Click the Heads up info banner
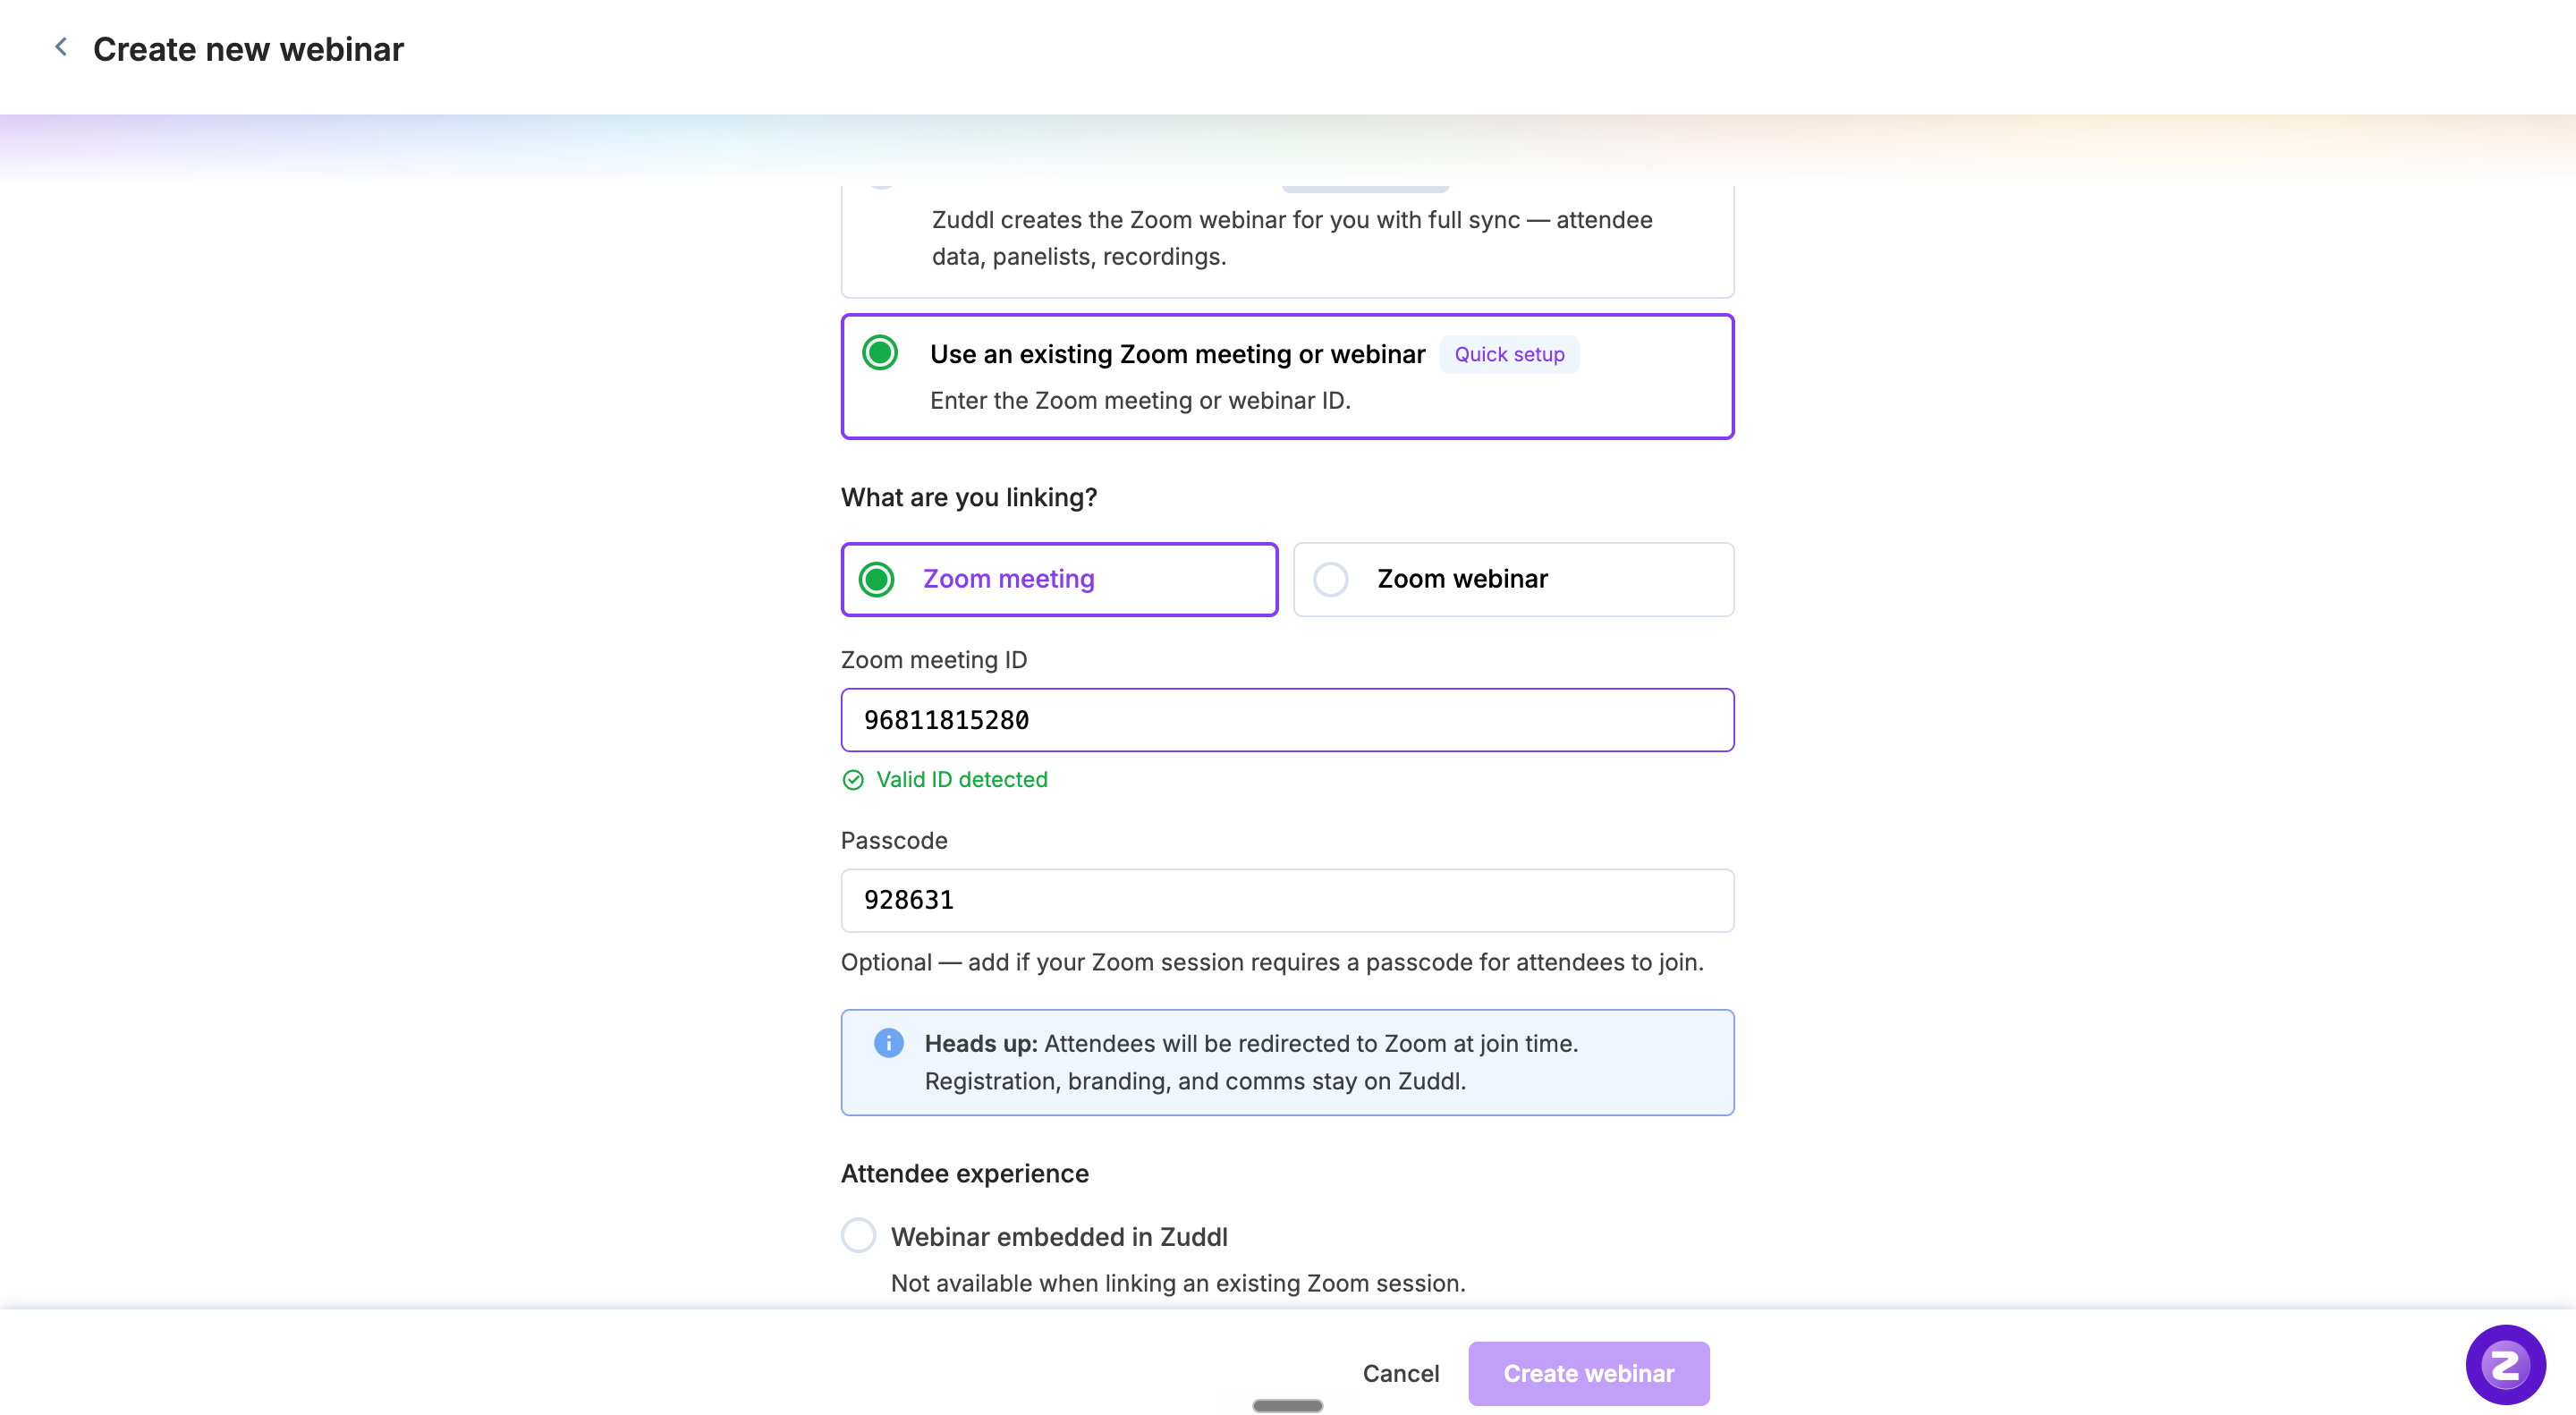This screenshot has width=2576, height=1415. click(x=1287, y=1062)
